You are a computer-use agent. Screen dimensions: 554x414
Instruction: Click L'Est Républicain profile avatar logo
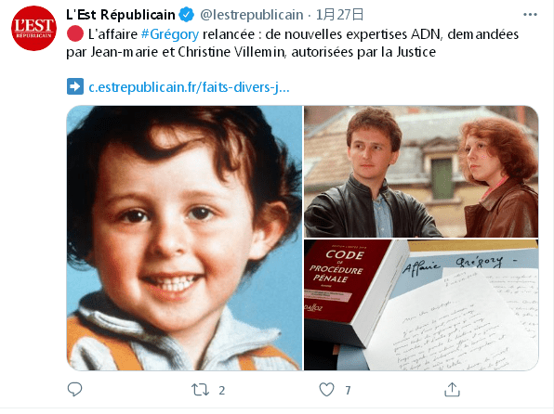tap(33, 28)
